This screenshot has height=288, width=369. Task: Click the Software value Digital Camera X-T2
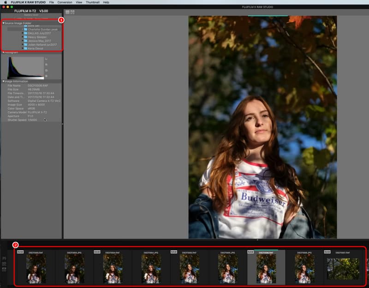click(x=44, y=100)
